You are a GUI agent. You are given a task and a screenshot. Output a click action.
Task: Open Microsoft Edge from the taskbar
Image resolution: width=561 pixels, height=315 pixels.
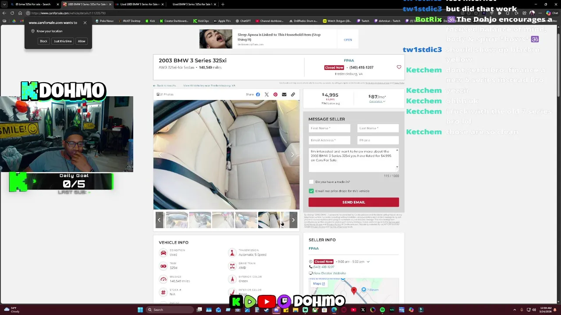[334, 310]
